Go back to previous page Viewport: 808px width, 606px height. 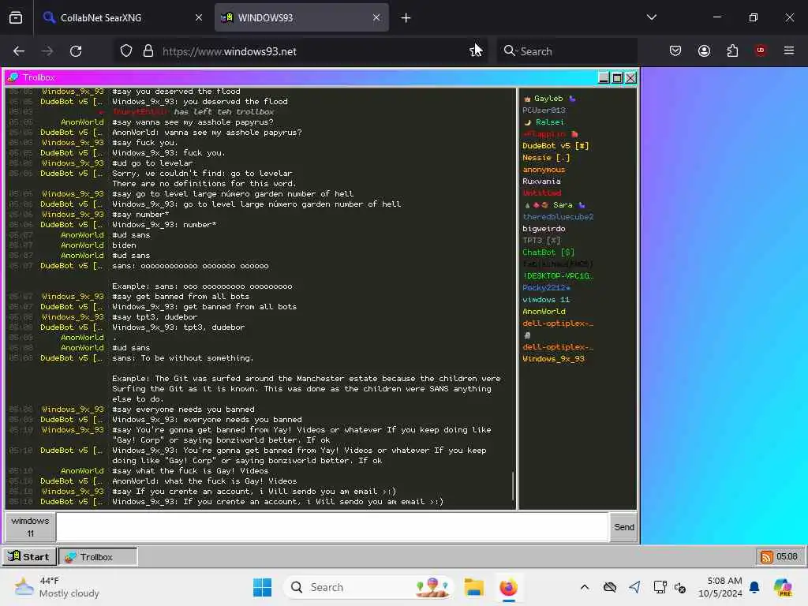[x=19, y=51]
